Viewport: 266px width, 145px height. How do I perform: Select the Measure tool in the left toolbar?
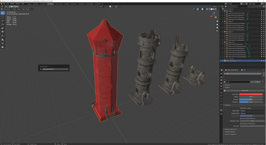tap(3, 39)
